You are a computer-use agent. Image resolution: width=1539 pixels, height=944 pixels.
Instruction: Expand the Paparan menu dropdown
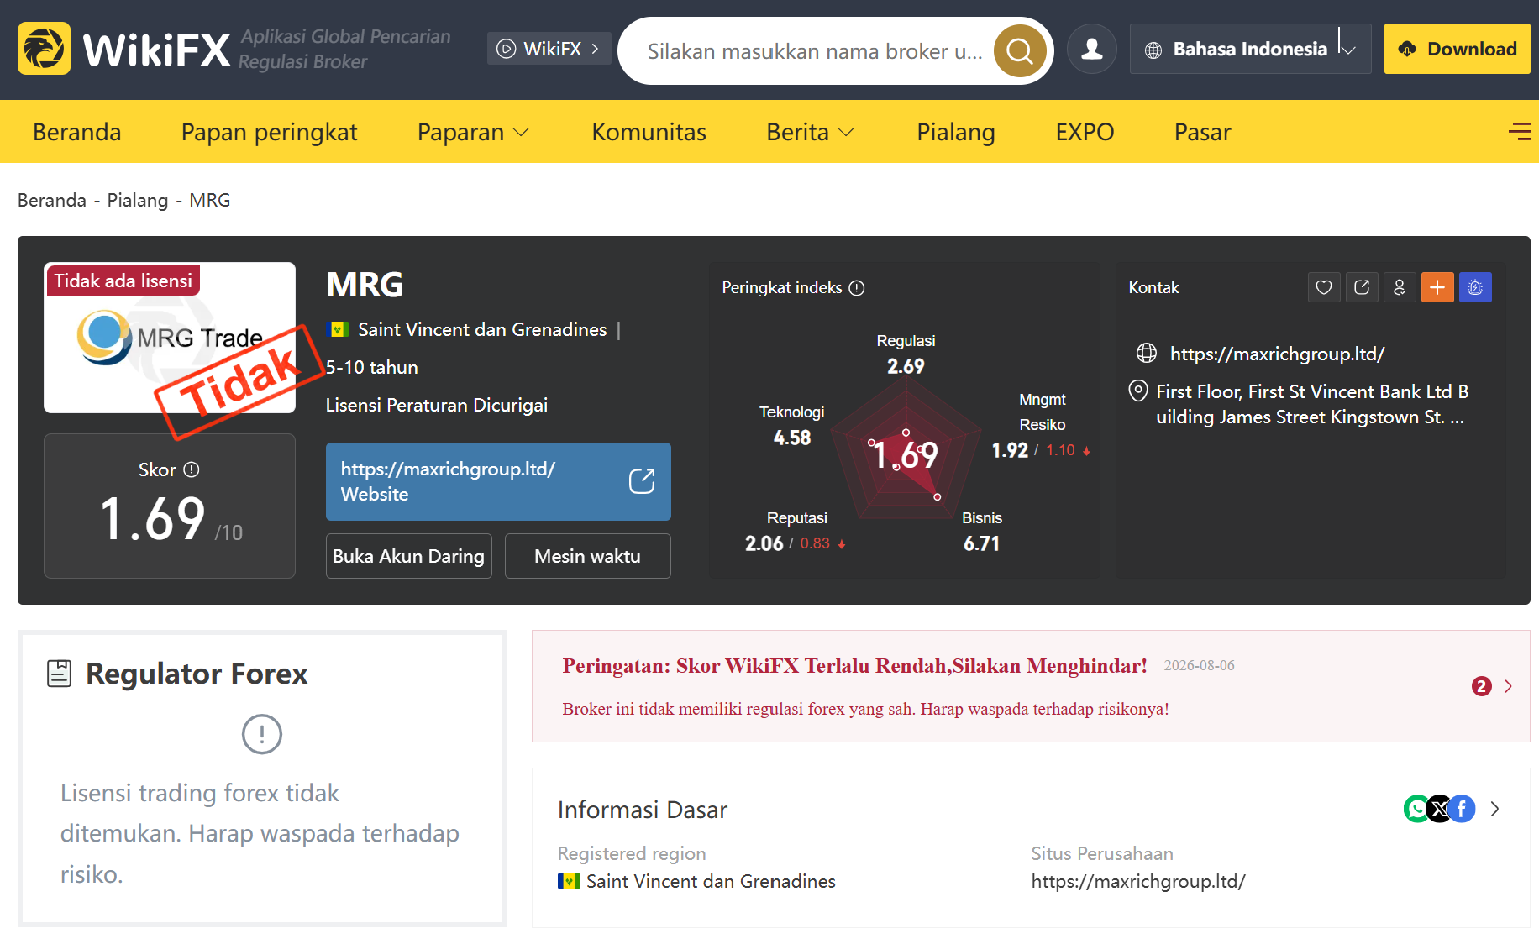473,132
